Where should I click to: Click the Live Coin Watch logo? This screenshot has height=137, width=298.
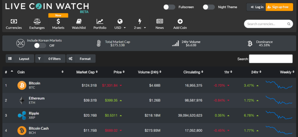(x=47, y=7)
